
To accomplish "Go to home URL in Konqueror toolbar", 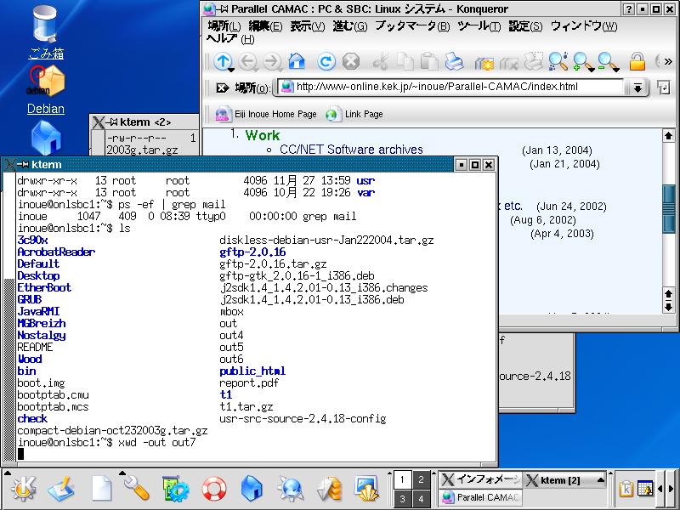I will coord(297,61).
